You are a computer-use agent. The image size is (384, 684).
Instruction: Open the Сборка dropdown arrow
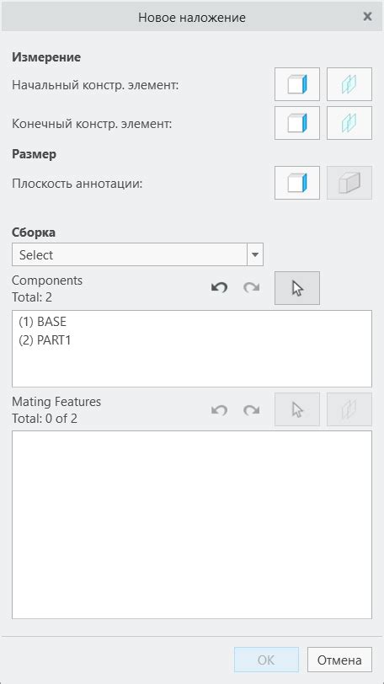[255, 254]
